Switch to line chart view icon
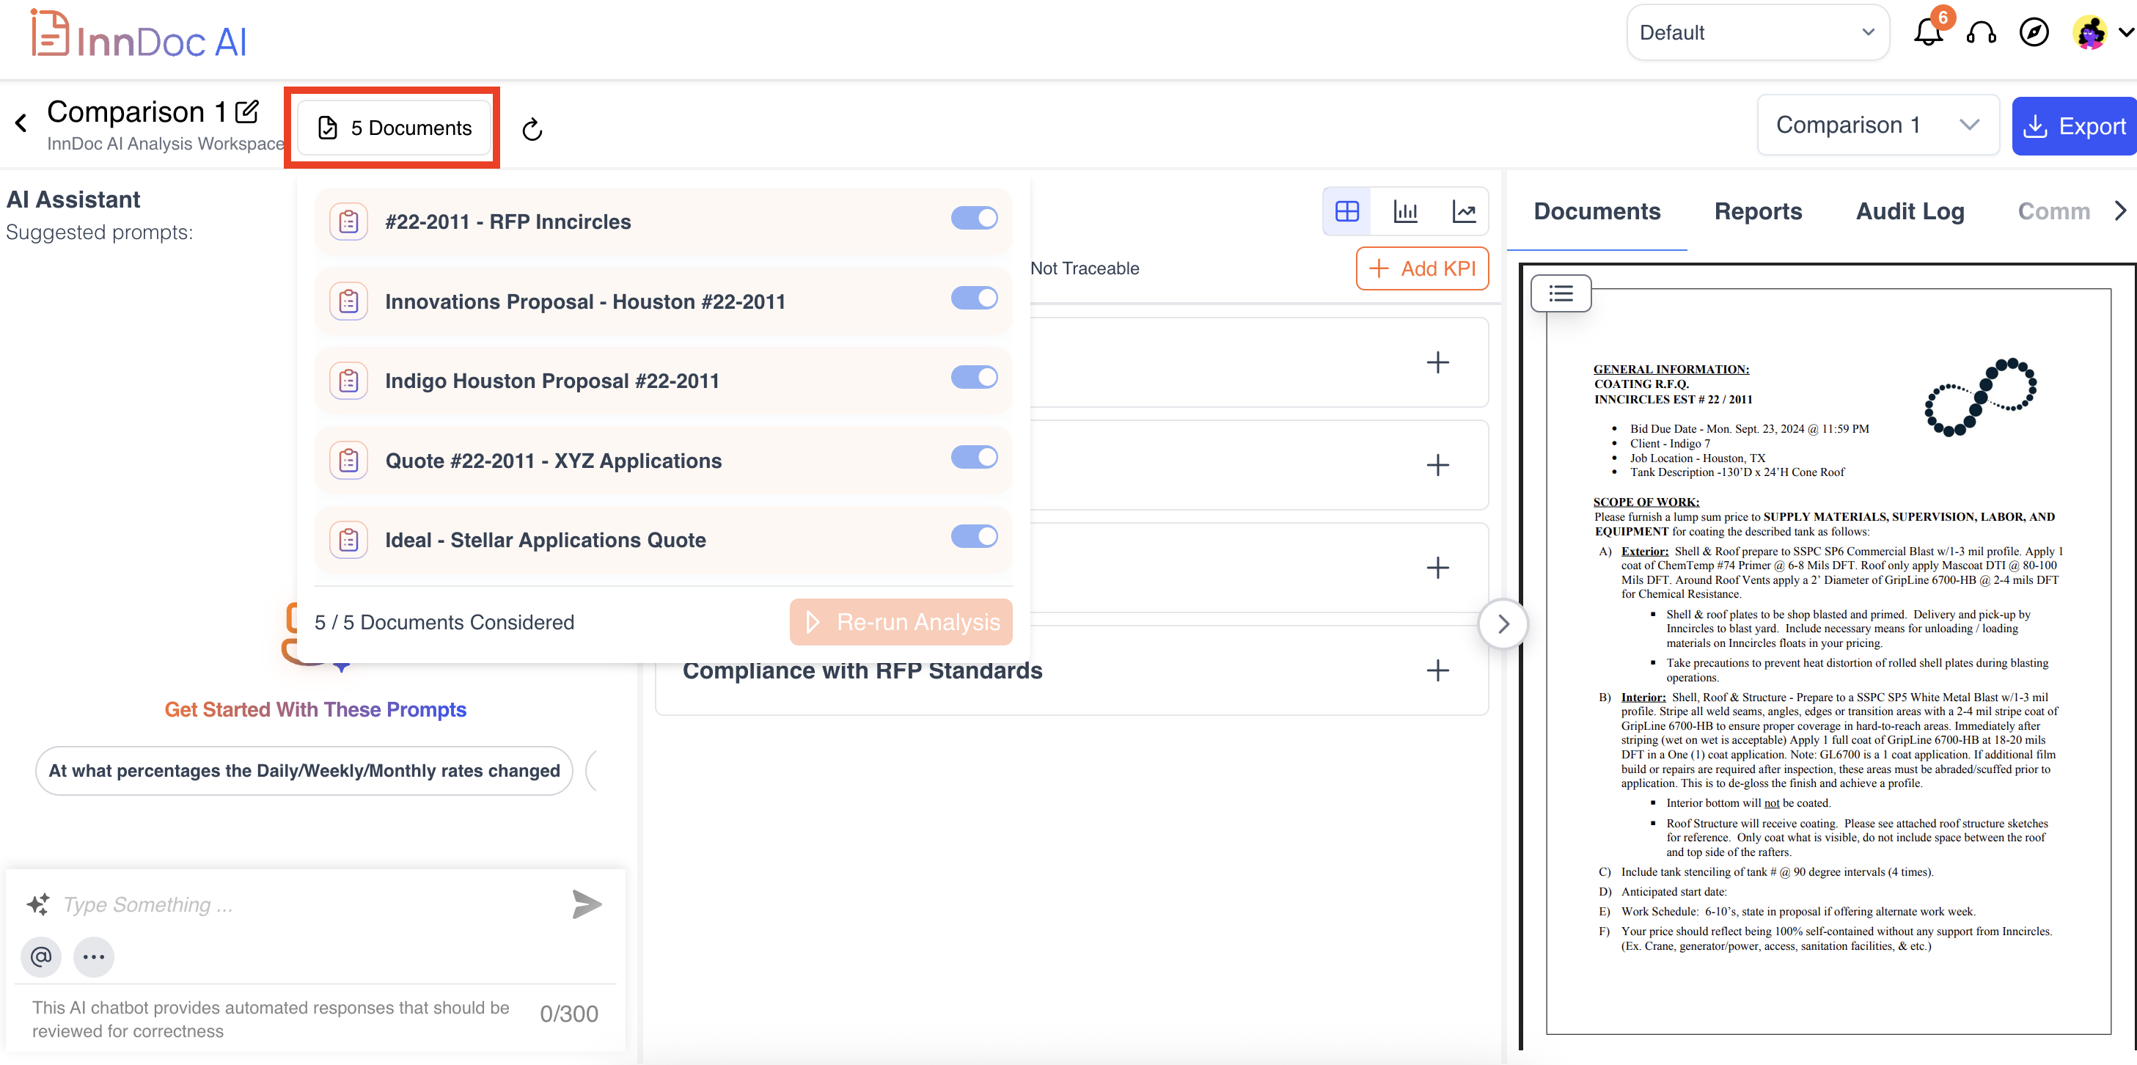The width and height of the screenshot is (2137, 1065). coord(1463,211)
